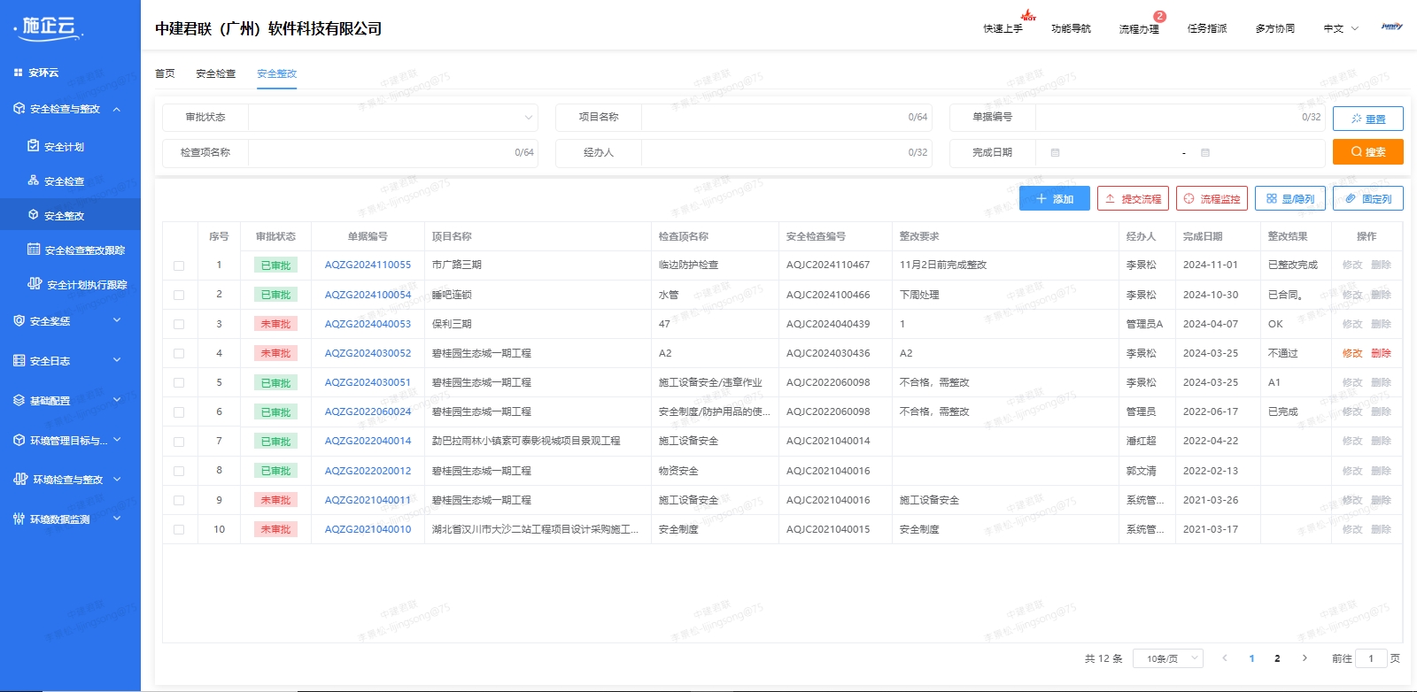The image size is (1417, 692).
Task: Click 修改 for row AQZG2024030052
Action: tap(1352, 353)
